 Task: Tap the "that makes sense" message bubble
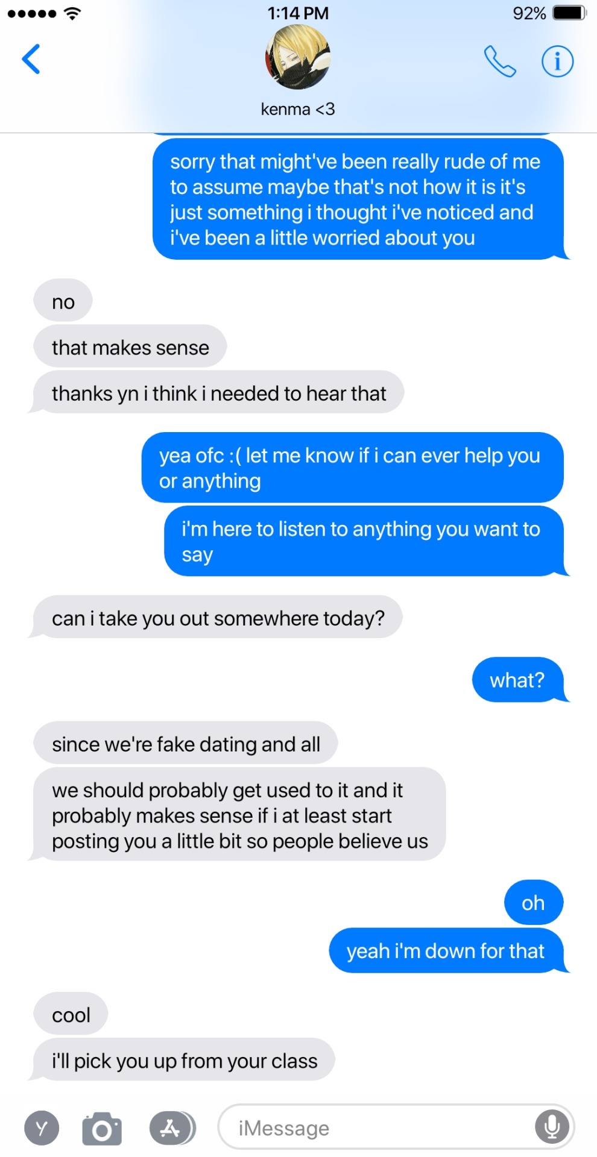[130, 347]
